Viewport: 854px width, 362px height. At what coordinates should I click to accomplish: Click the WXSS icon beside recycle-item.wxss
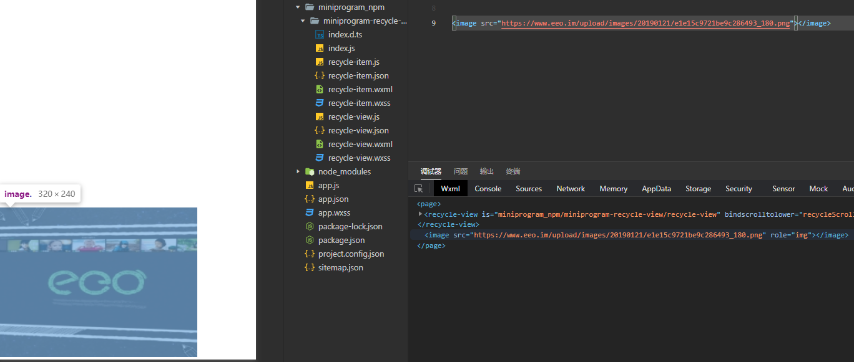click(x=320, y=103)
